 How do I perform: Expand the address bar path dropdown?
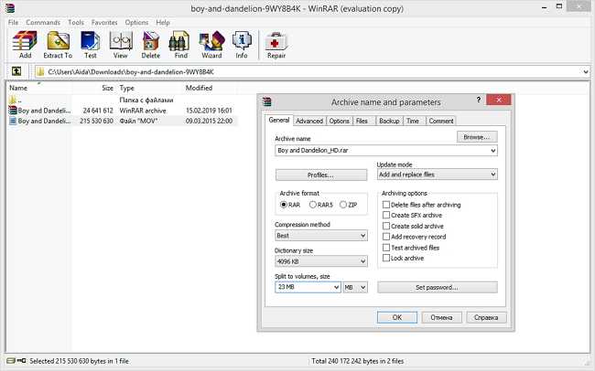pos(586,71)
